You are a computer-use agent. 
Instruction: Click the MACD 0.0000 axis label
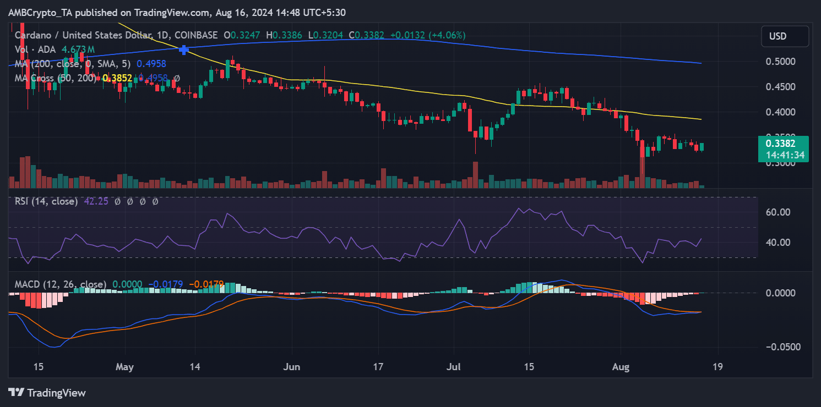[x=782, y=293]
